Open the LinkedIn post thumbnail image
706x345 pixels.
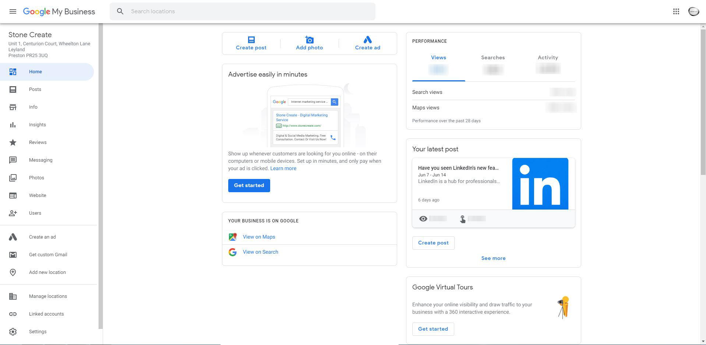[540, 184]
